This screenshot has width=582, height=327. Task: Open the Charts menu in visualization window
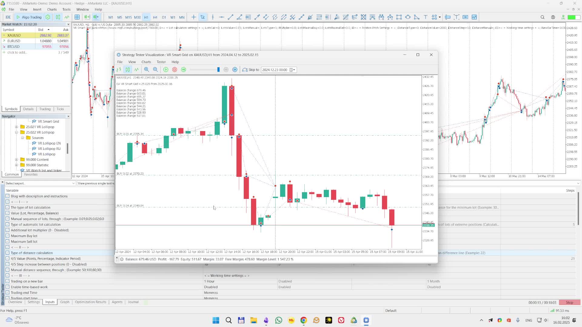pos(146,62)
